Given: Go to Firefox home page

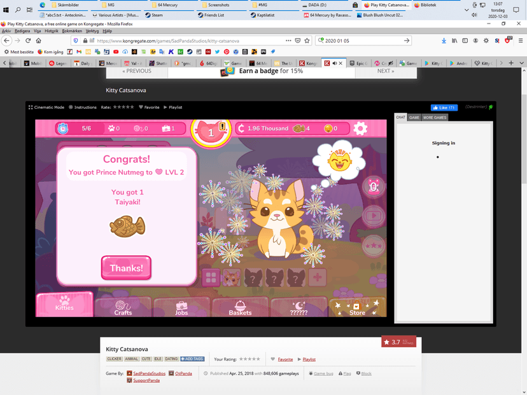Looking at the screenshot, I should pyautogui.click(x=39, y=41).
